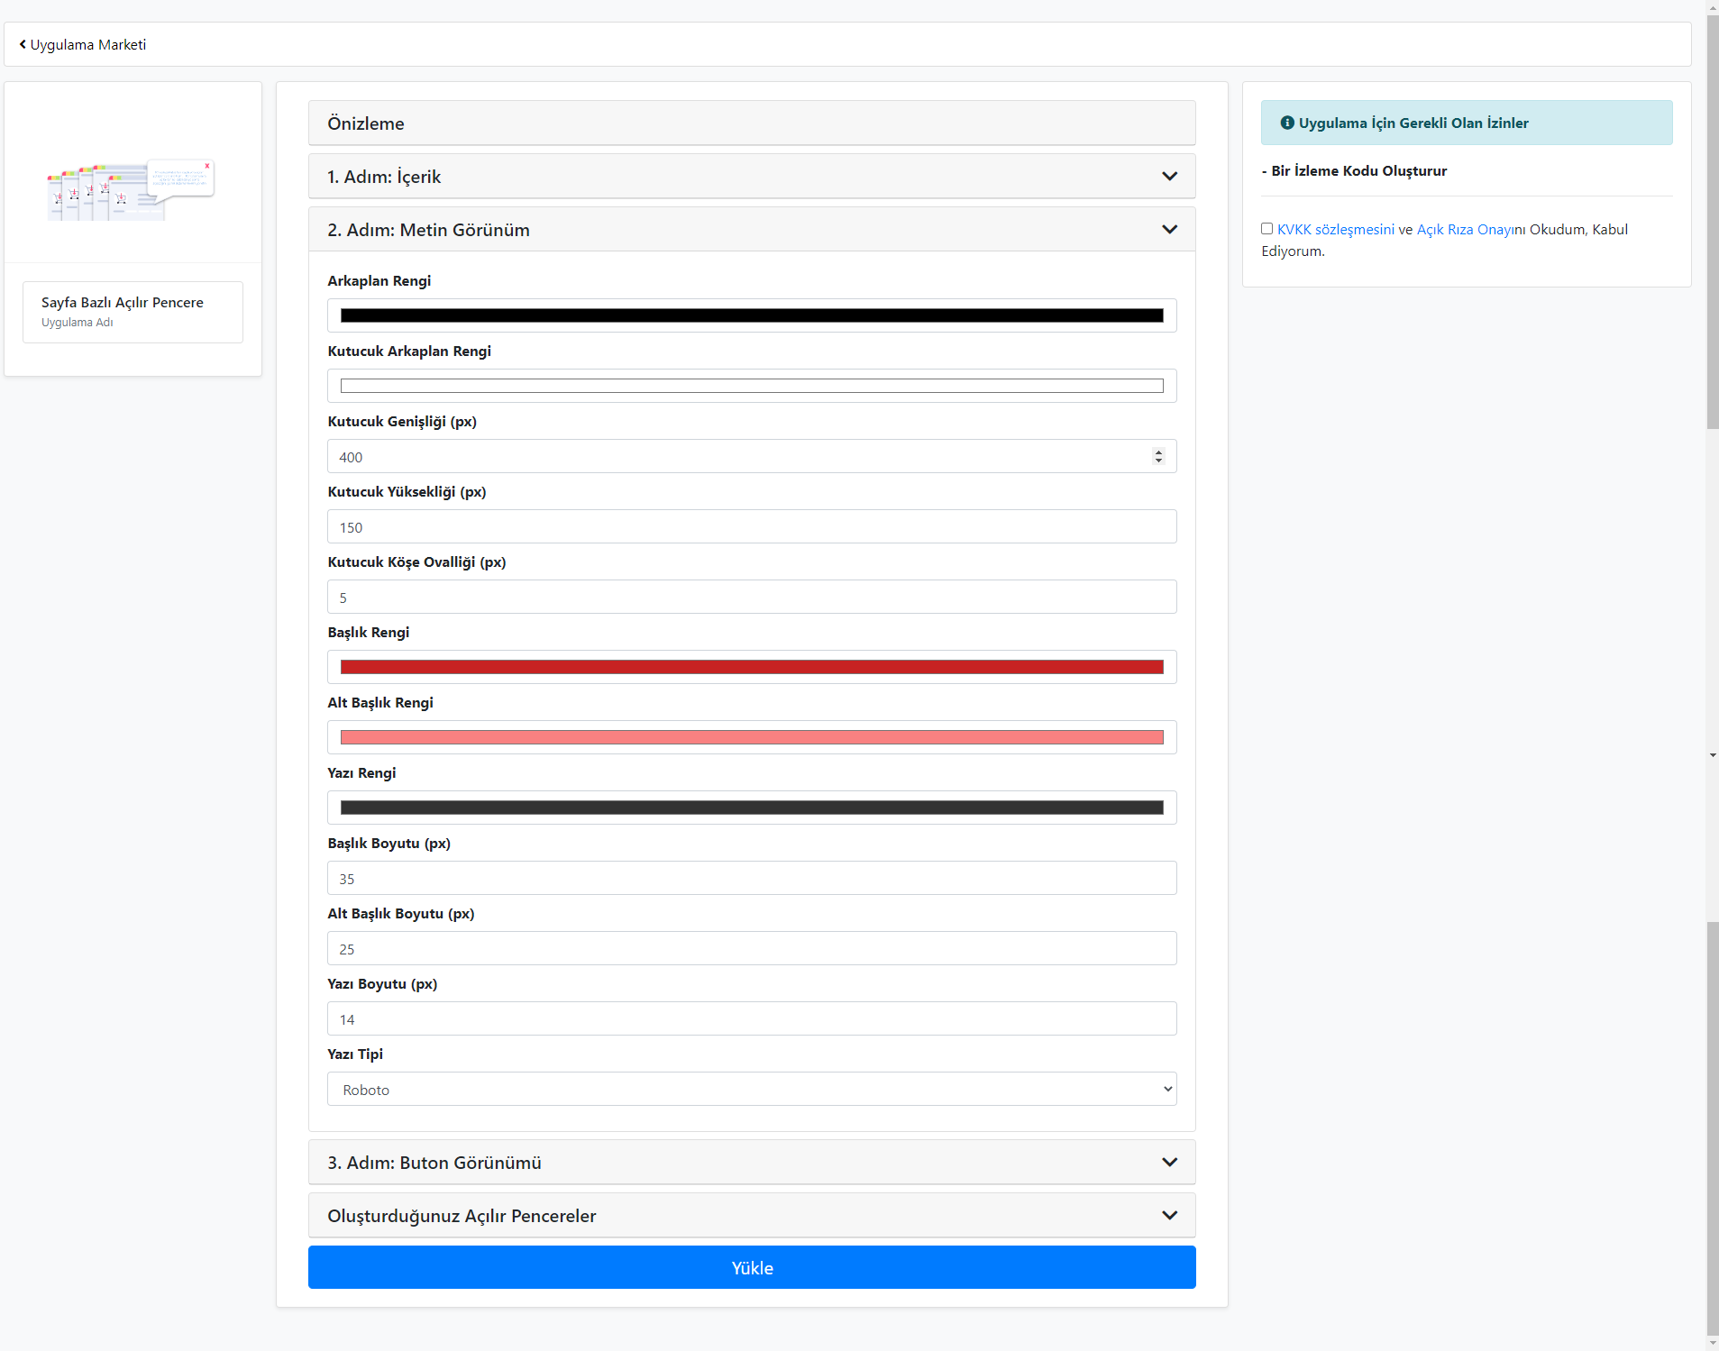Collapse the 2. Adım: Metin Görünüm header
Viewport: 1719px width, 1351px height.
pos(752,229)
